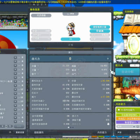Viewport: 140px width, 140px height.
Task: Click the yellow EXP bar at screen bottom
Action: point(44,139)
